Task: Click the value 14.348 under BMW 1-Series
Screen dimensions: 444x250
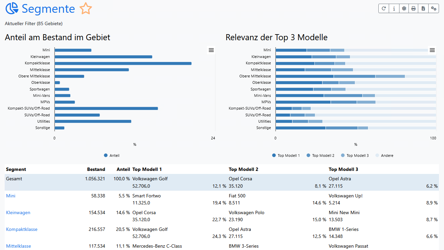Action: pos(336,236)
